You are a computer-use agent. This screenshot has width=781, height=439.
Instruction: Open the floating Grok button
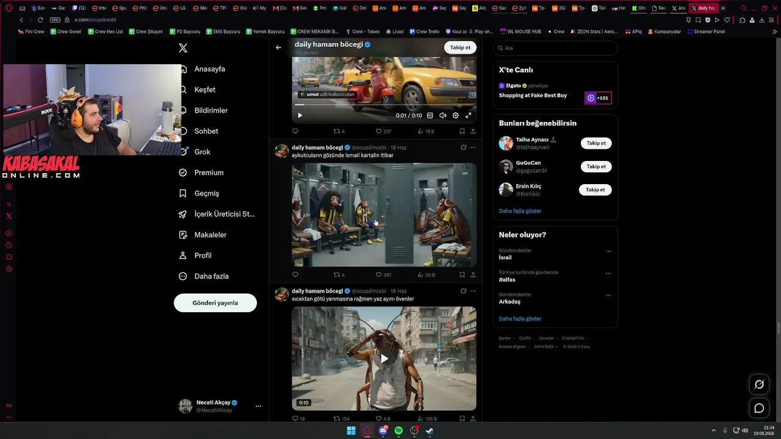(x=759, y=384)
